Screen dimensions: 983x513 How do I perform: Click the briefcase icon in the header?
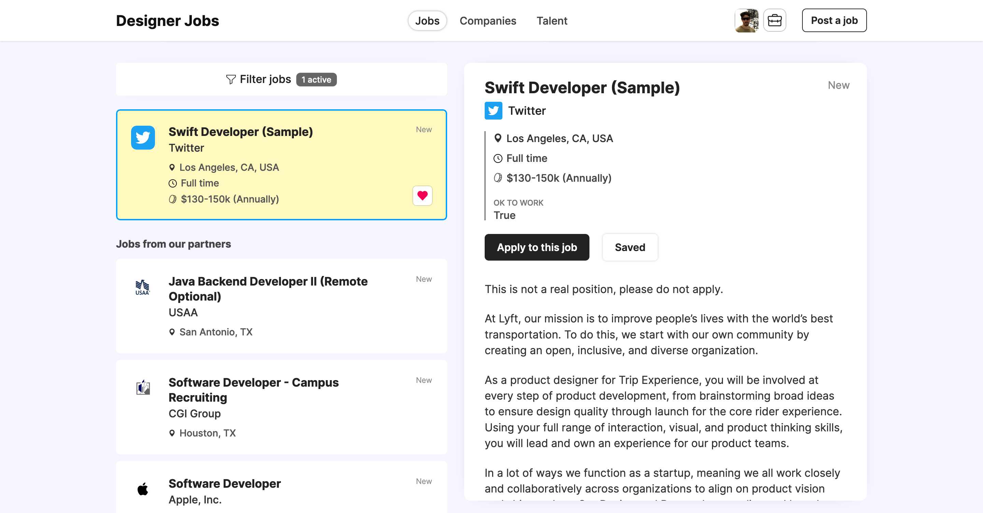(774, 20)
